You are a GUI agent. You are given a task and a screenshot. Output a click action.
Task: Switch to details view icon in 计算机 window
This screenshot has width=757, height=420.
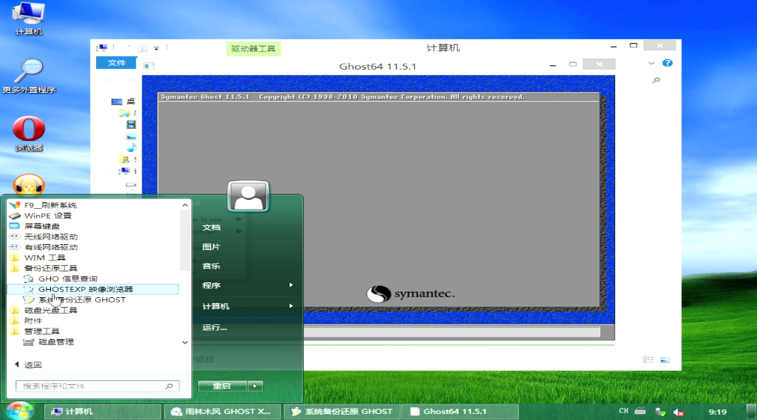pos(648,360)
